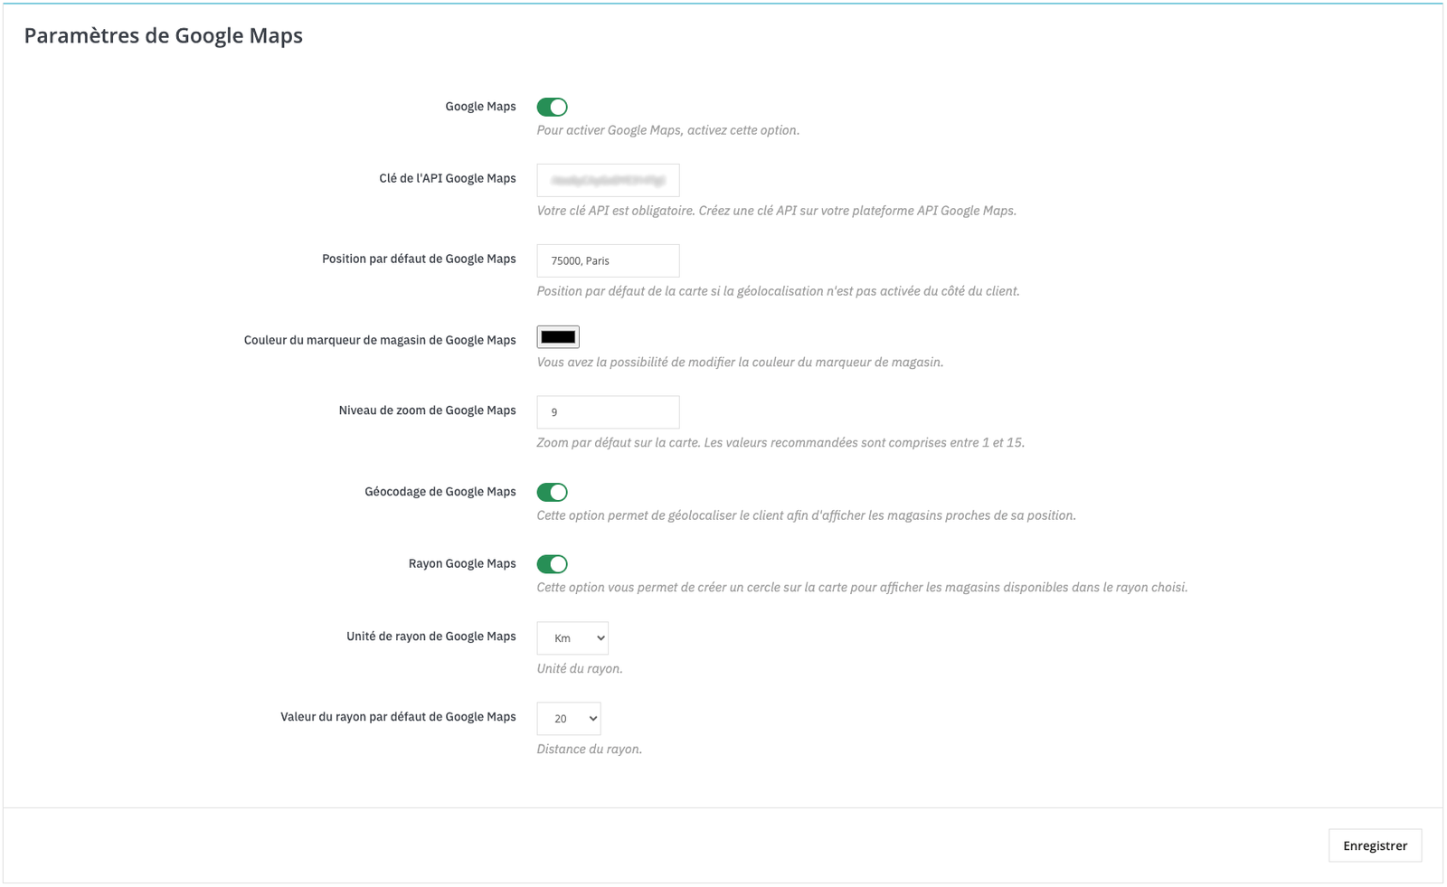Click the 'Rayon Google Maps' label

coord(462,563)
